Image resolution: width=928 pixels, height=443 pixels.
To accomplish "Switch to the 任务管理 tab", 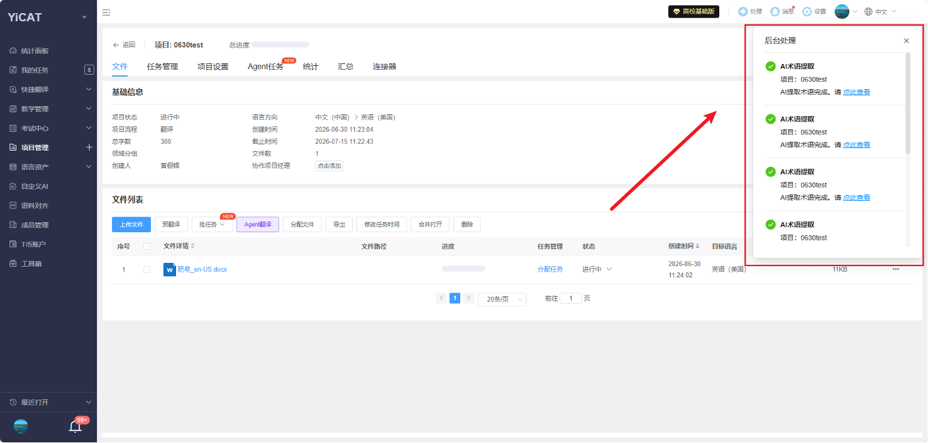I will click(x=162, y=67).
